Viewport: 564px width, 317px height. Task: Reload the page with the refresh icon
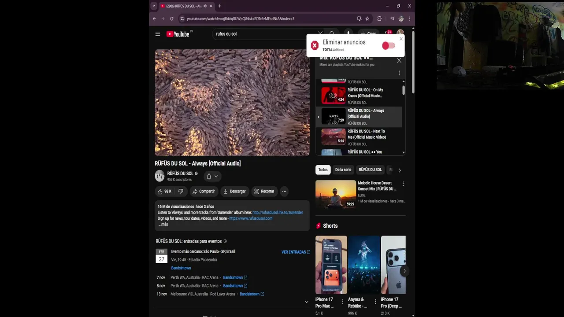tap(172, 18)
